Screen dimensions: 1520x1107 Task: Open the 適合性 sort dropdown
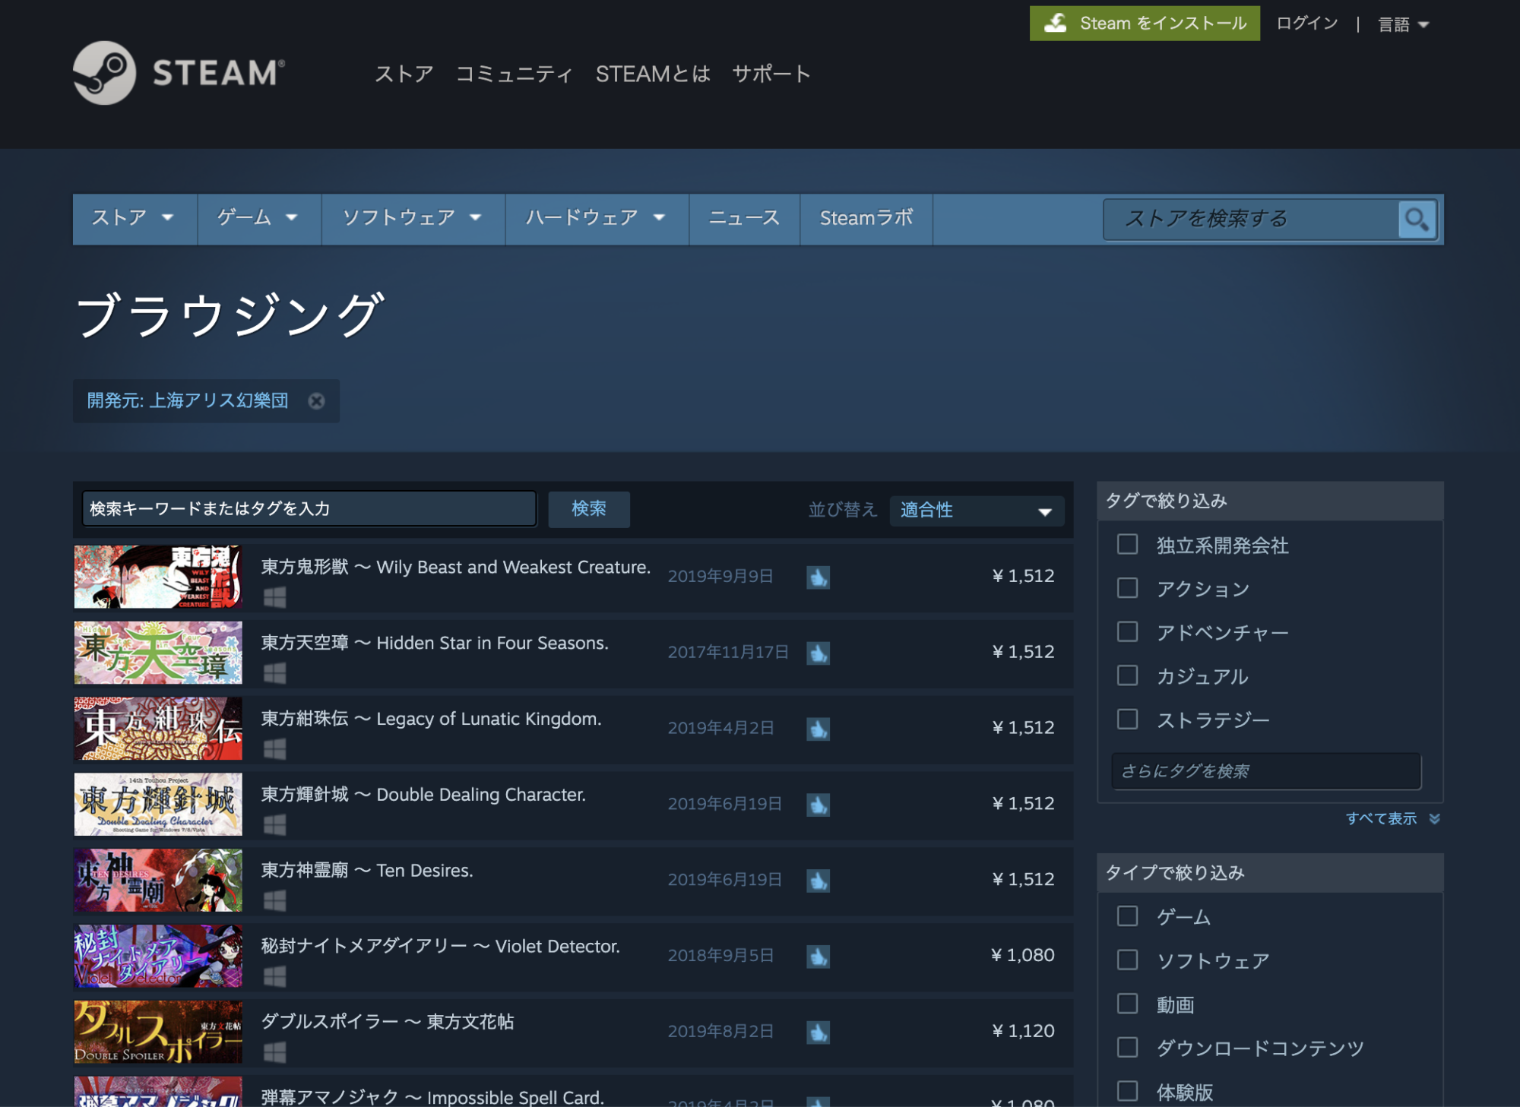(977, 511)
